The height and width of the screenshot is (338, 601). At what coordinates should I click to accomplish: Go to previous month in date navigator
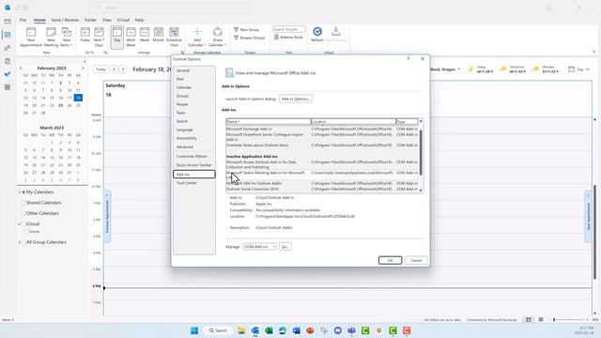click(x=21, y=68)
